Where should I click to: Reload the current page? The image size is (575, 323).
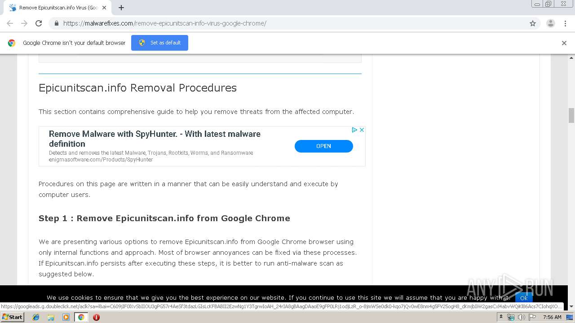click(39, 23)
